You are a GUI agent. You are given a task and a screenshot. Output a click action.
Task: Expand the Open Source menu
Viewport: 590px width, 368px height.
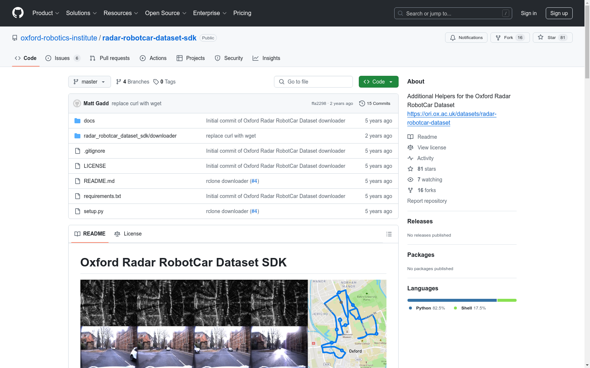(x=166, y=13)
